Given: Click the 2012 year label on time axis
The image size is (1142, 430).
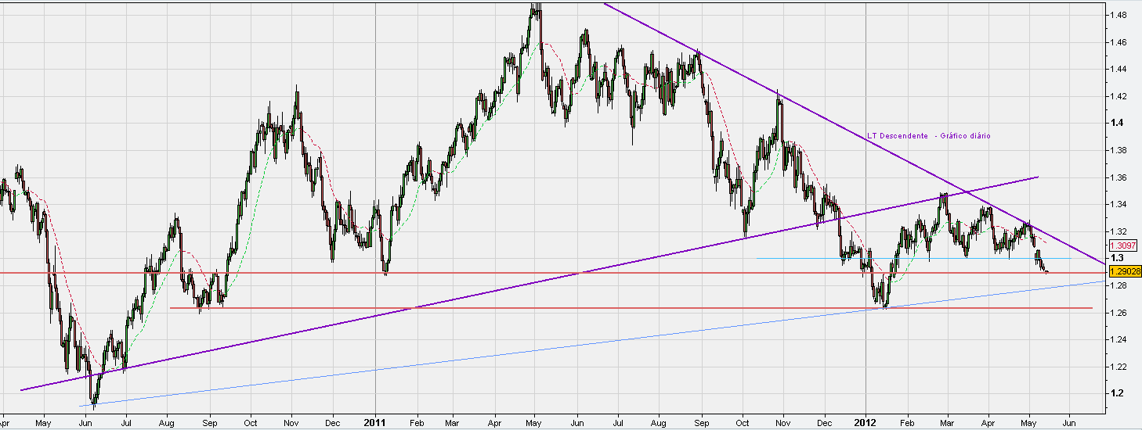Looking at the screenshot, I should tap(866, 421).
